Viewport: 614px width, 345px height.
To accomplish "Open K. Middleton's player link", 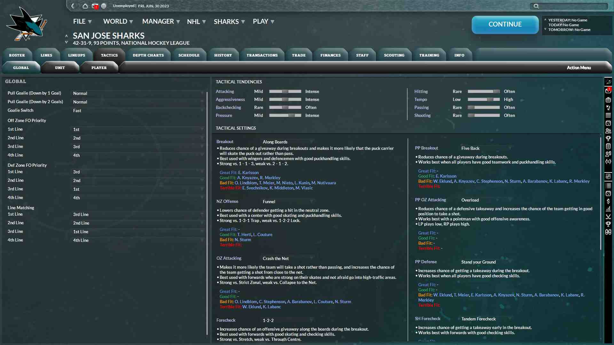I will (281, 188).
